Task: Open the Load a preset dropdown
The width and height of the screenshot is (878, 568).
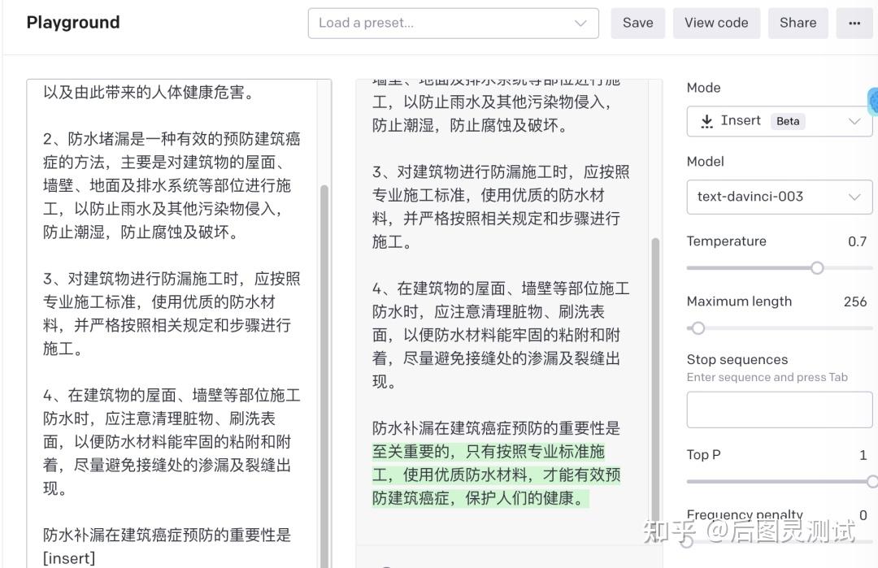Action: coord(453,23)
